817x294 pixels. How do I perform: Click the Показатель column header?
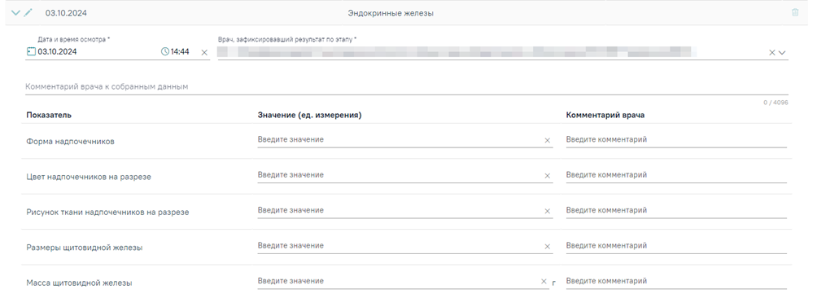click(49, 115)
